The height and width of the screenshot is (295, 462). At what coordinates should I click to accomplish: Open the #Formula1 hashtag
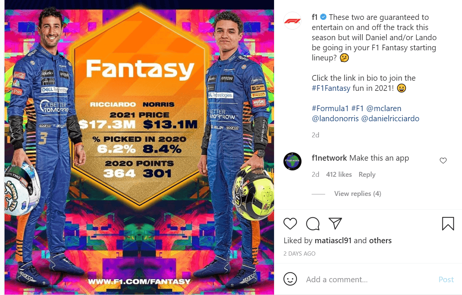tap(330, 108)
